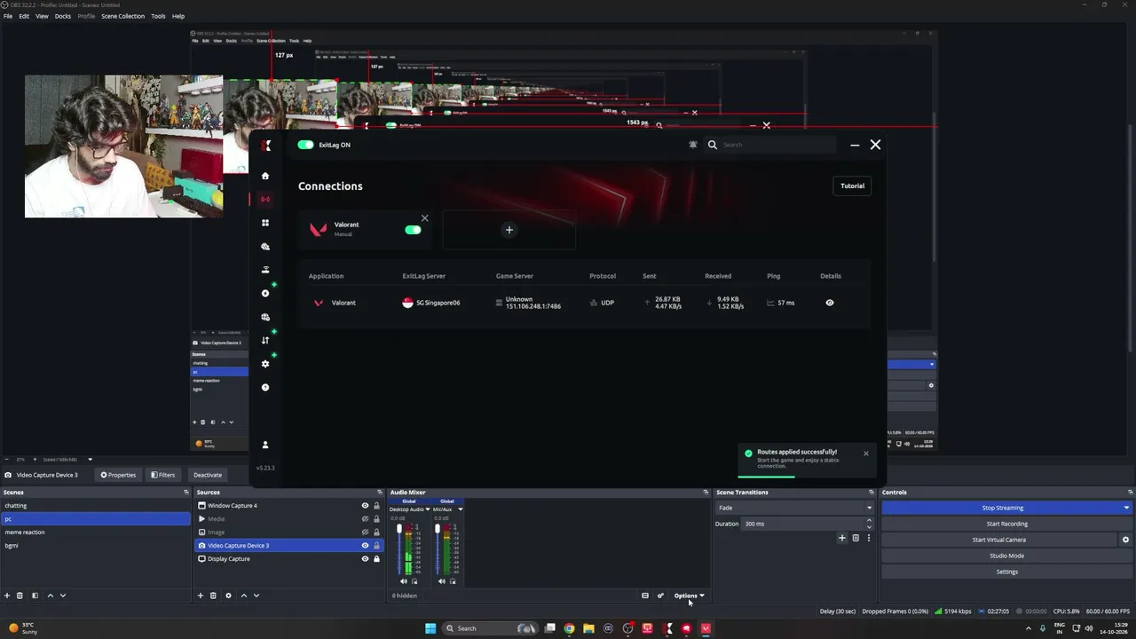Click Start Recording in Controls

click(x=1006, y=524)
